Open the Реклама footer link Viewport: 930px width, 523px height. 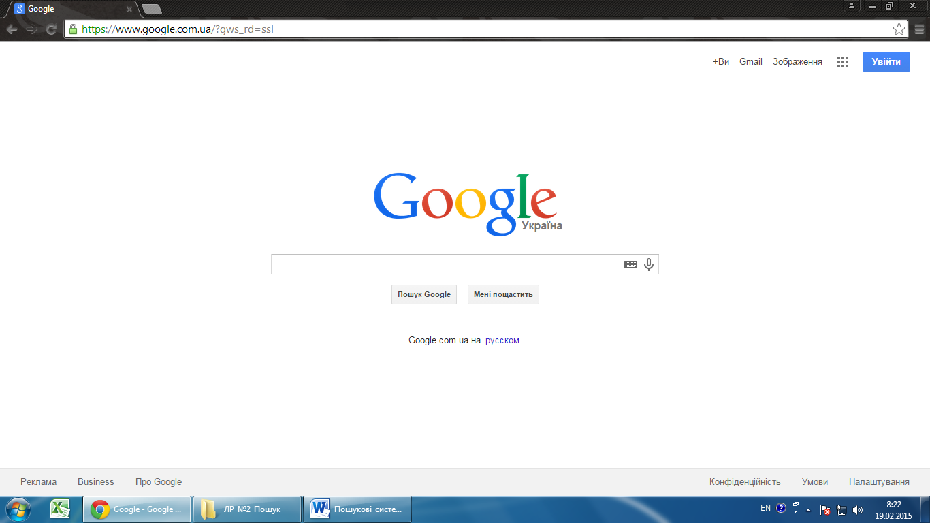[x=39, y=481]
